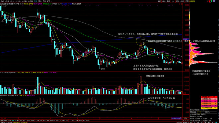
Task: Click the 画线 draw line button
Action: tap(169, 1)
